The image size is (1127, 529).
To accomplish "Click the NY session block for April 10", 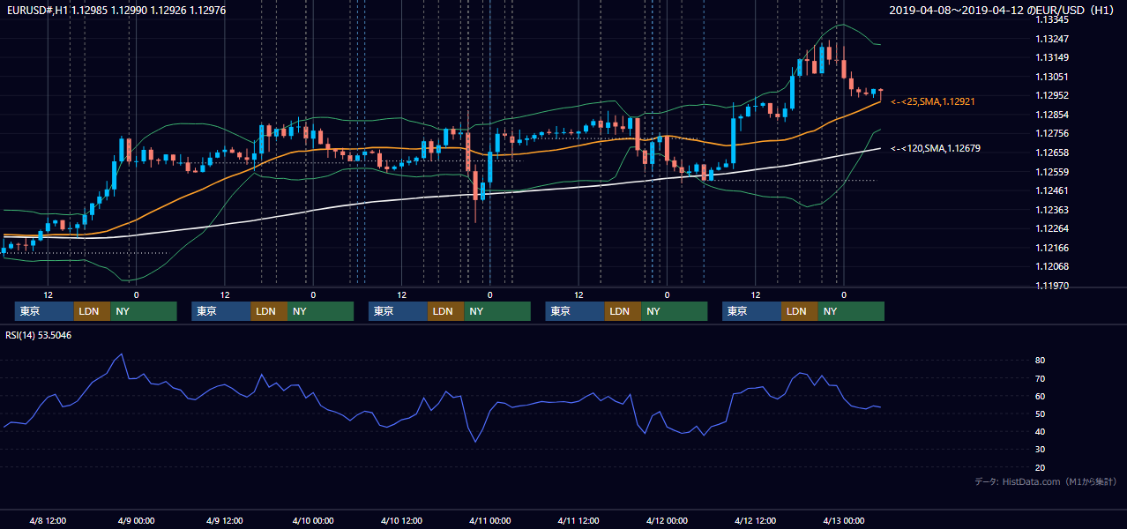I will (x=497, y=311).
